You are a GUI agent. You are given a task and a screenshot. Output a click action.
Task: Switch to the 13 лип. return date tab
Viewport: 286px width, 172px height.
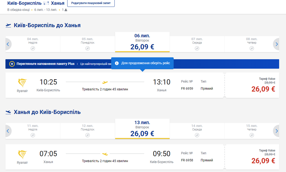pos(142,129)
